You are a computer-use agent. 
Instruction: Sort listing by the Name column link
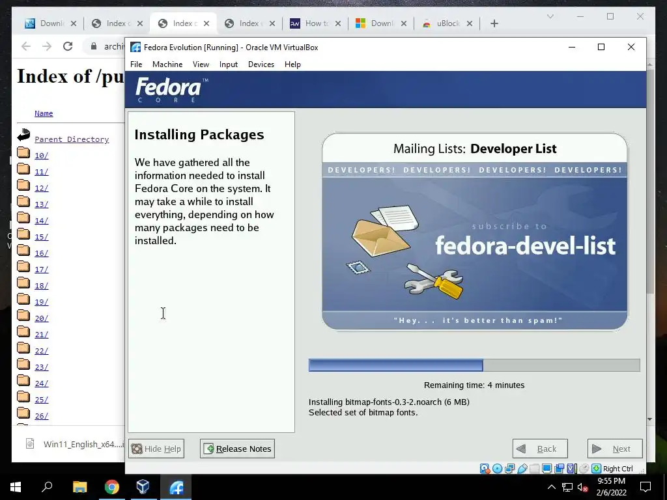pos(44,113)
